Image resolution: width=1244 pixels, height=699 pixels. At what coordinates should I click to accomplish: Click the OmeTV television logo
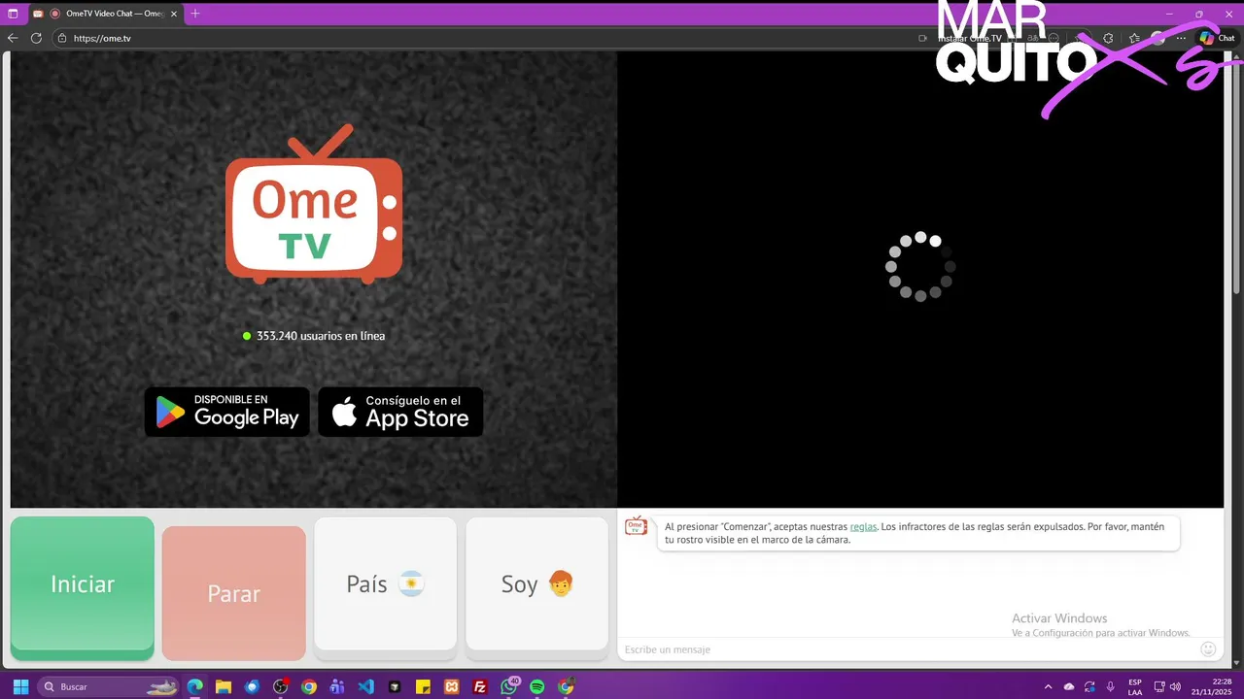(314, 205)
